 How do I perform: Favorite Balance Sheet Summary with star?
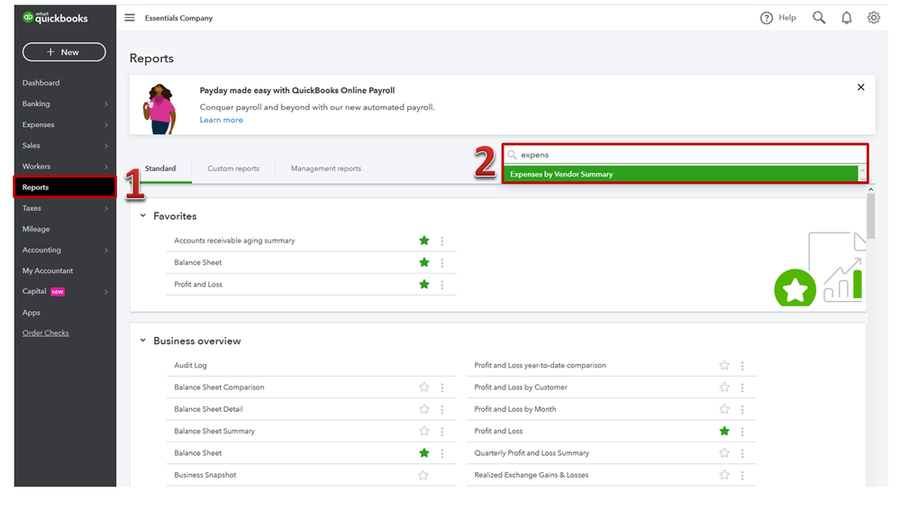click(x=424, y=431)
